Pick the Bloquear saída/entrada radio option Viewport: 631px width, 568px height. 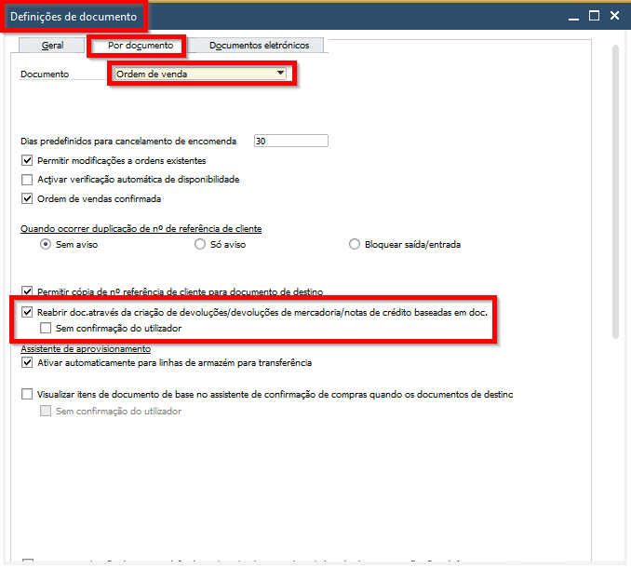coord(354,245)
